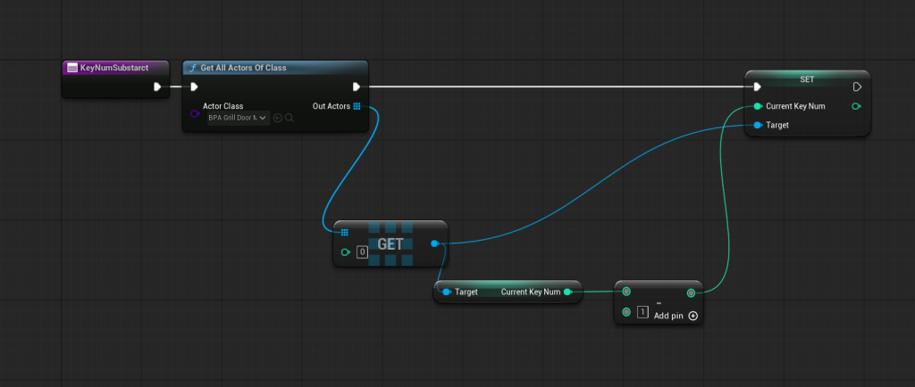Click Target pin on Current Key Num getter
This screenshot has height=387, width=915.
tap(447, 292)
